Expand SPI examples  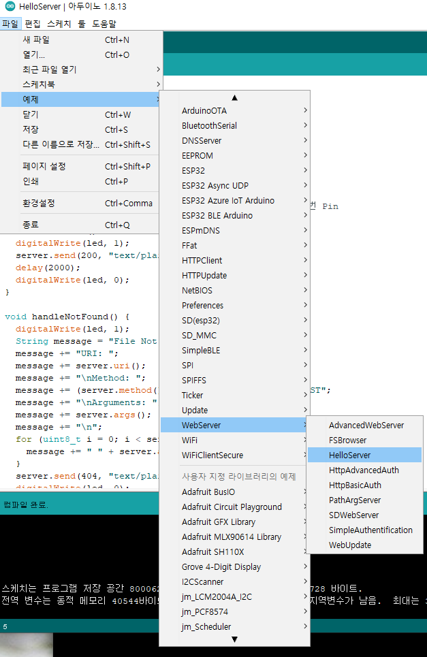point(235,366)
